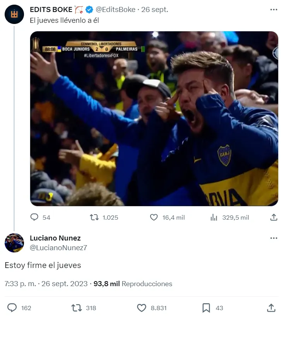This screenshot has width=284, height=343.
Task: Retweet Luciano Nunez's post
Action: coord(77,308)
